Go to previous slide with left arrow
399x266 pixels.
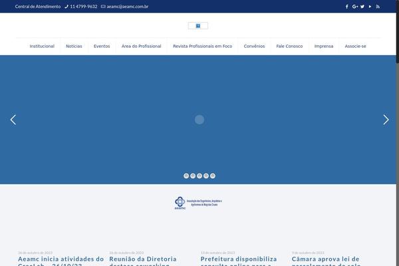pyautogui.click(x=13, y=120)
